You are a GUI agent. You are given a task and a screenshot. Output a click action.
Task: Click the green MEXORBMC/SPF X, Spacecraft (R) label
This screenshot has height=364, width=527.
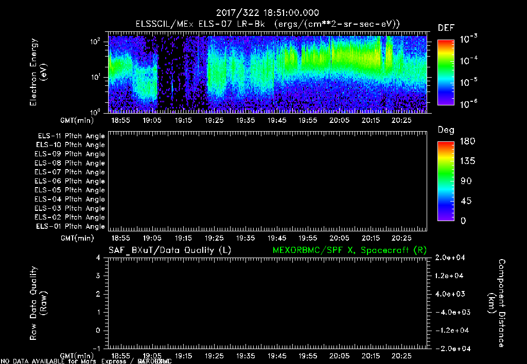349,250
